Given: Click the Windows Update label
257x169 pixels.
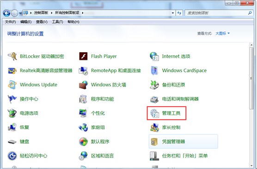Looking at the screenshot, I should pyautogui.click(x=38, y=84).
